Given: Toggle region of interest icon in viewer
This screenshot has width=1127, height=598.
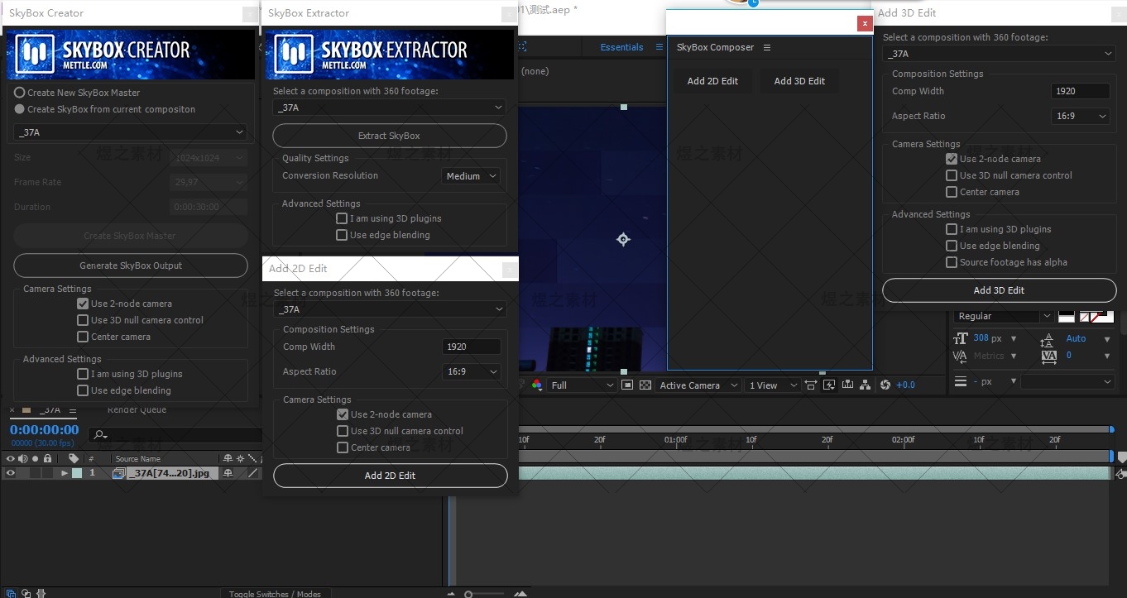Looking at the screenshot, I should (626, 385).
